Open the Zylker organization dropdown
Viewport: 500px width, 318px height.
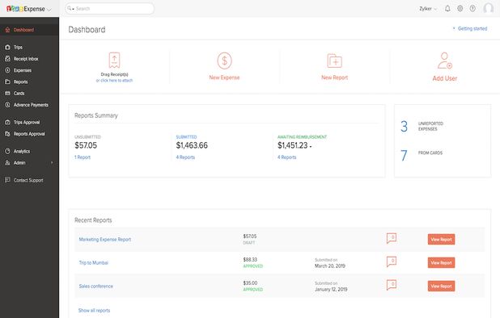coord(428,9)
